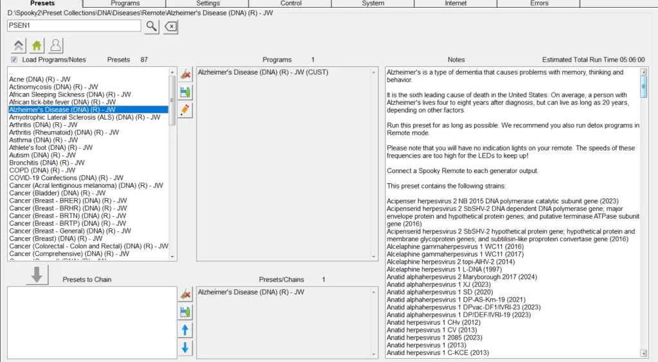This screenshot has width=658, height=362.
Task: Open the Settings tab
Action: click(x=208, y=3)
